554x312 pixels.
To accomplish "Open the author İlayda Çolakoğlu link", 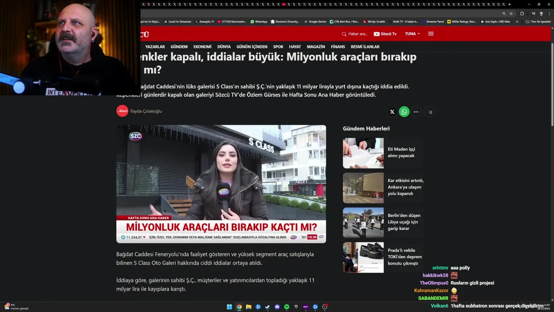I will [x=146, y=111].
